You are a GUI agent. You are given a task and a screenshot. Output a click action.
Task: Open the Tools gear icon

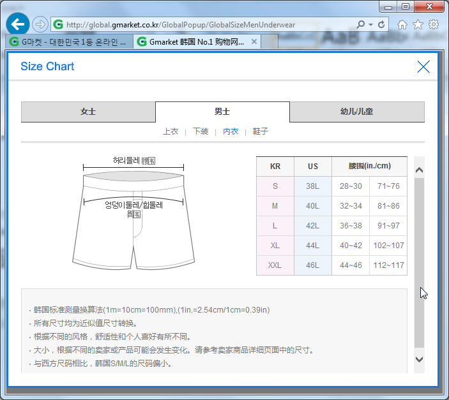pos(434,24)
